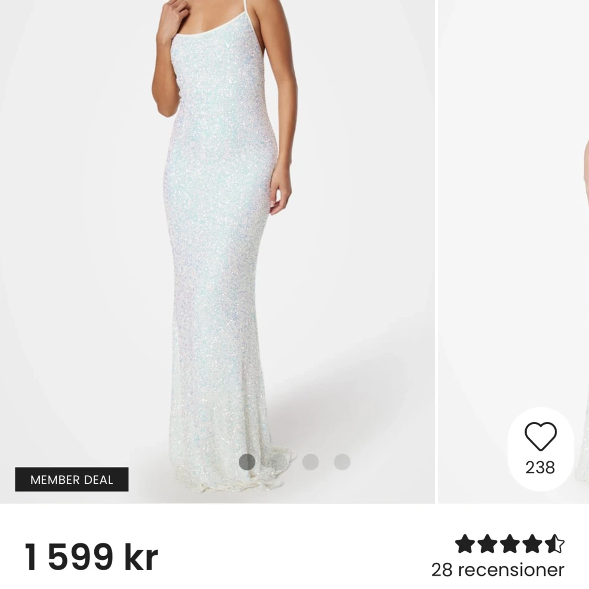Select the first dark carousel dot
589x589 pixels.
click(247, 462)
